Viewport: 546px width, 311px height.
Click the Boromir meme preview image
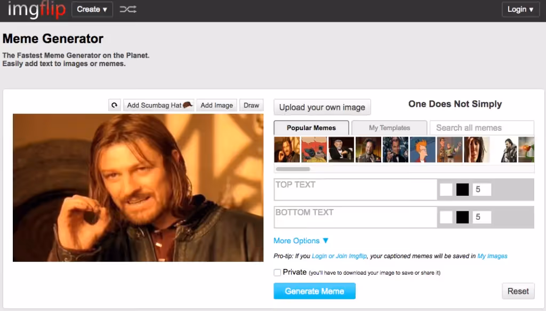pos(138,188)
